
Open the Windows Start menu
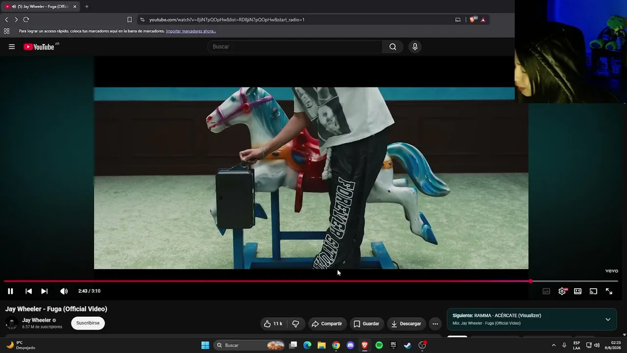[x=205, y=345]
